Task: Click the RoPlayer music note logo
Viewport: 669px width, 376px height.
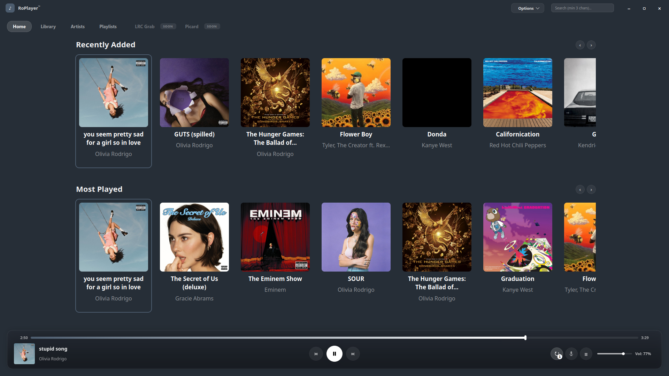Action: click(x=10, y=8)
